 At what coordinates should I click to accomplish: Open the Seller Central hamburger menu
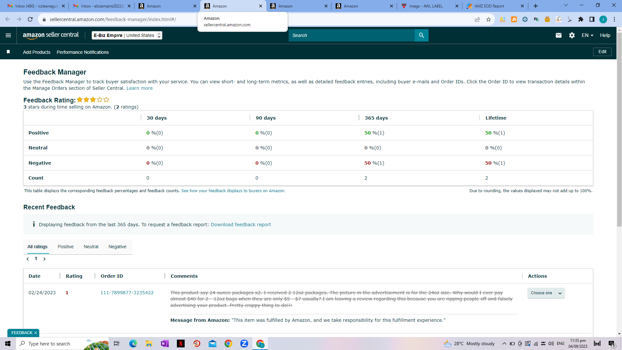8,35
